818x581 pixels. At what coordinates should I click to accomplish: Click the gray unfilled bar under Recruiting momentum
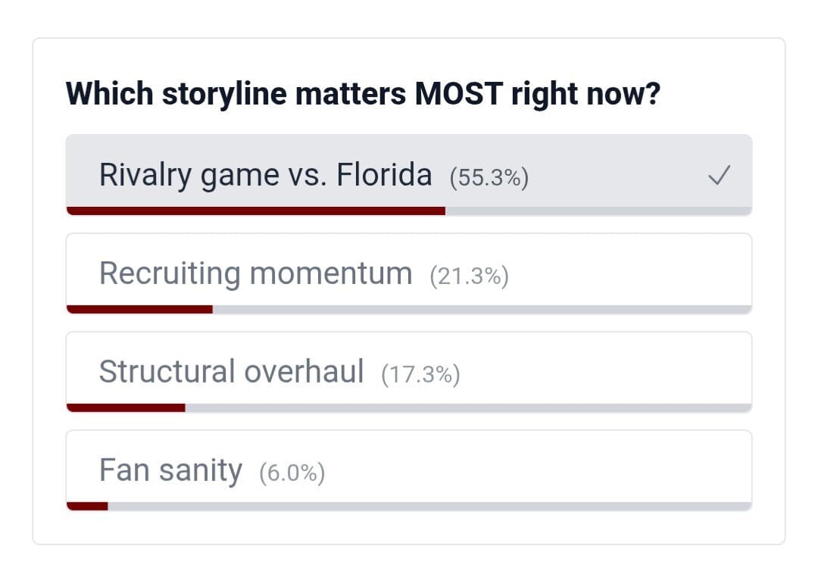pos(482,309)
